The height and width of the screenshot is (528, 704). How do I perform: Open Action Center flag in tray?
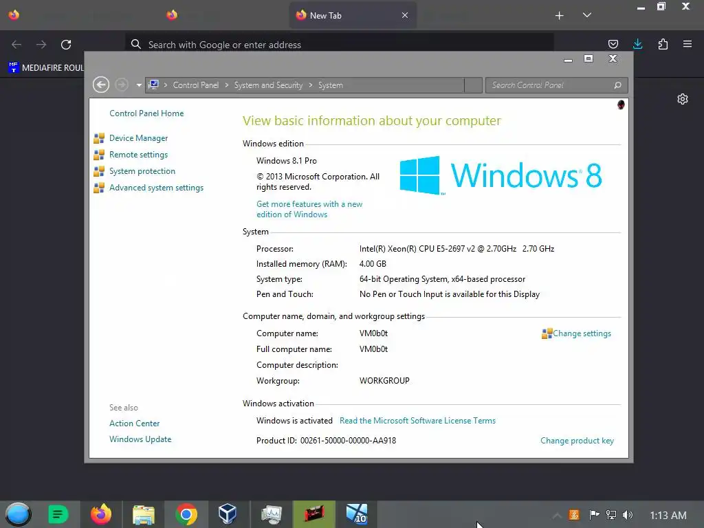click(594, 515)
